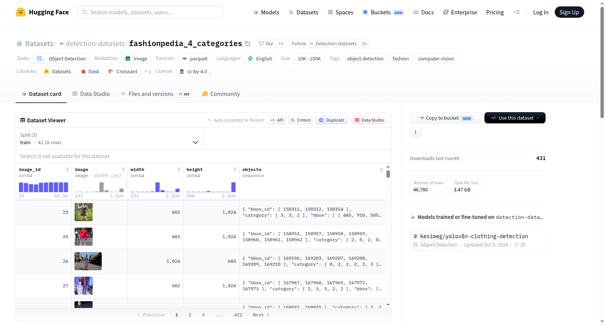Go to Datasets in the top navigation
605x325 pixels.
303,12
